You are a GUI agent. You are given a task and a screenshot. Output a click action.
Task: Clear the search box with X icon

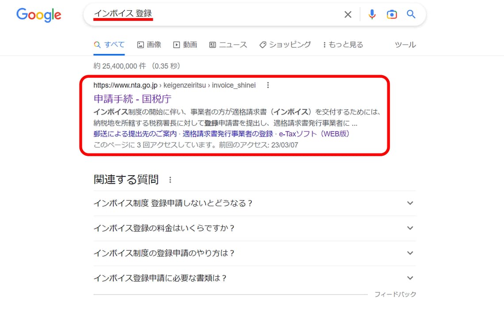click(x=348, y=15)
